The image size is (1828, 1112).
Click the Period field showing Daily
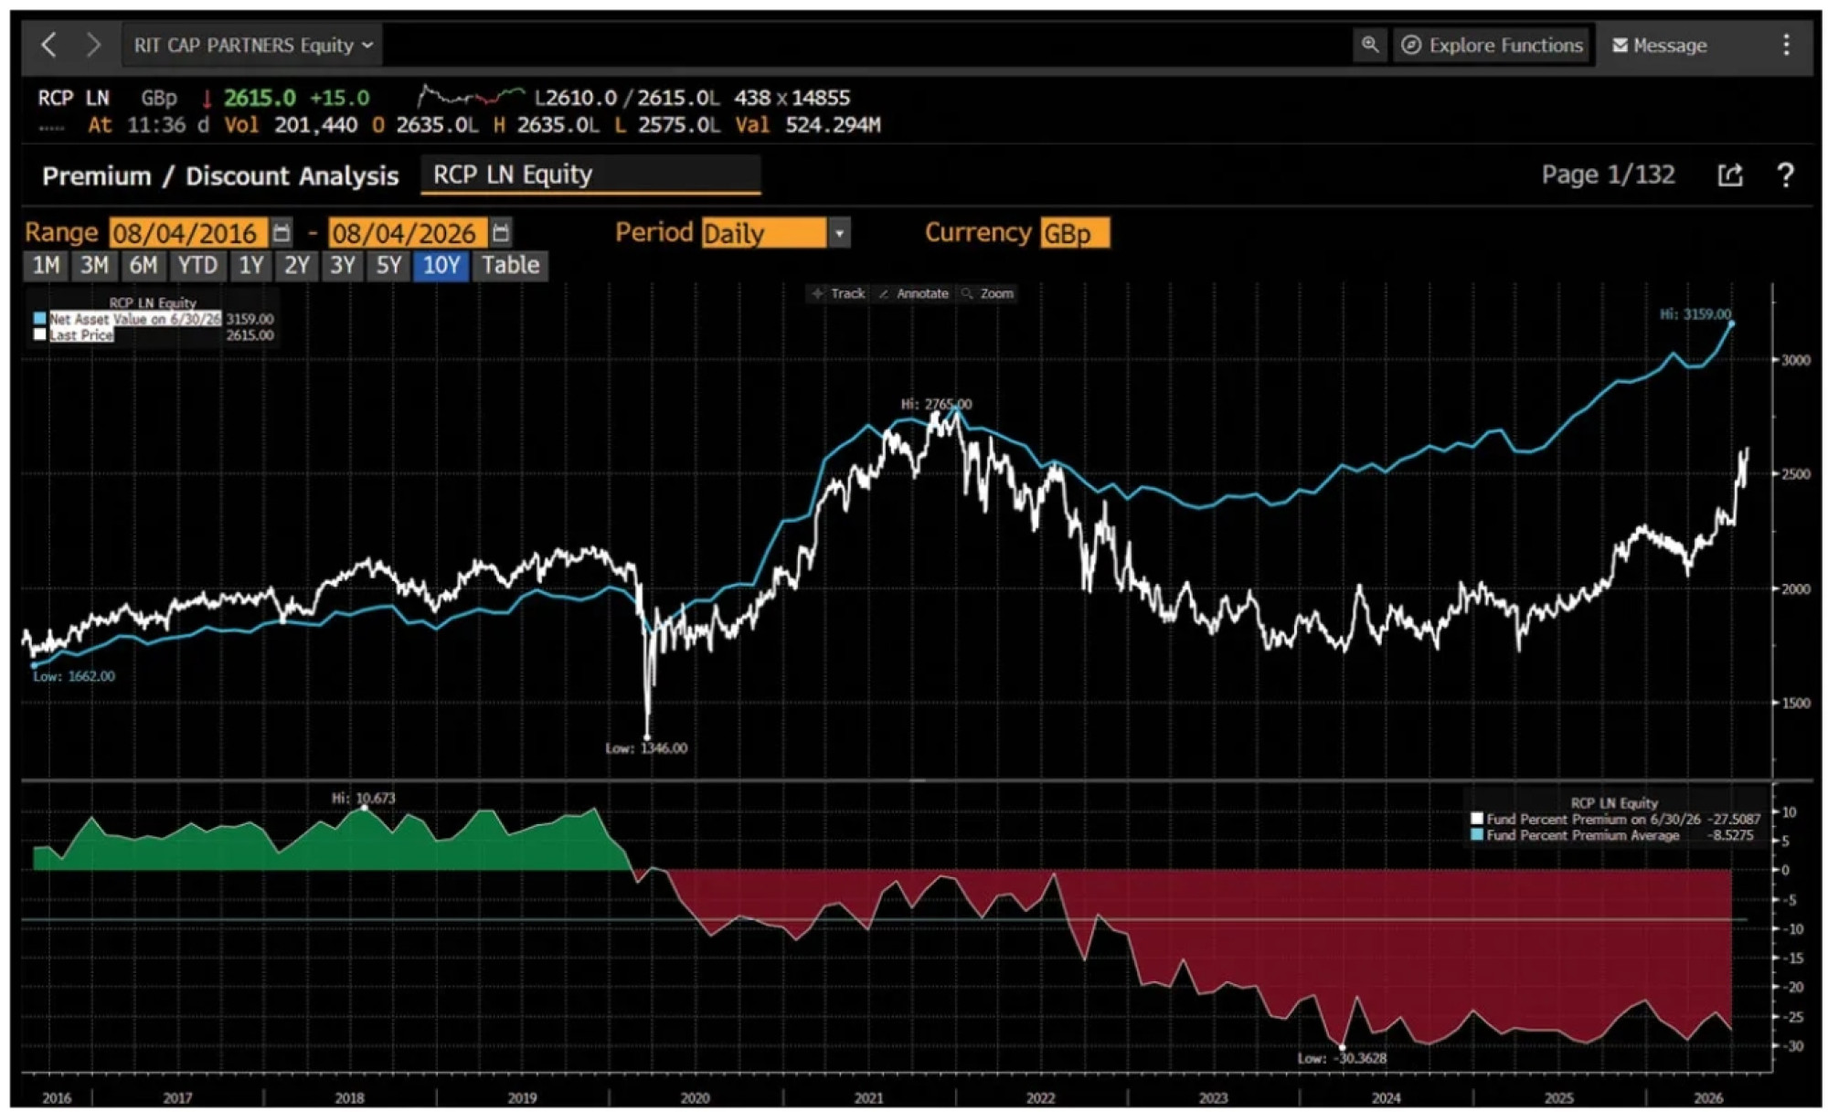[764, 233]
